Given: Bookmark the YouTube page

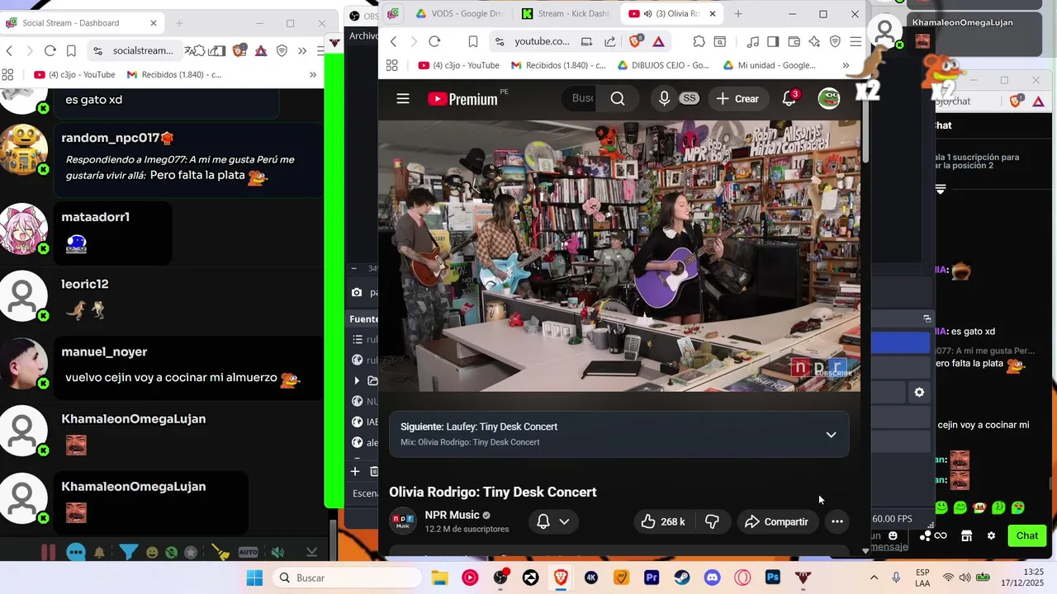Looking at the screenshot, I should [x=473, y=41].
